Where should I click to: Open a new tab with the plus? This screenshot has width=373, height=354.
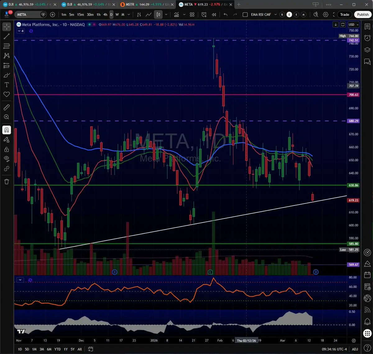[239, 4]
